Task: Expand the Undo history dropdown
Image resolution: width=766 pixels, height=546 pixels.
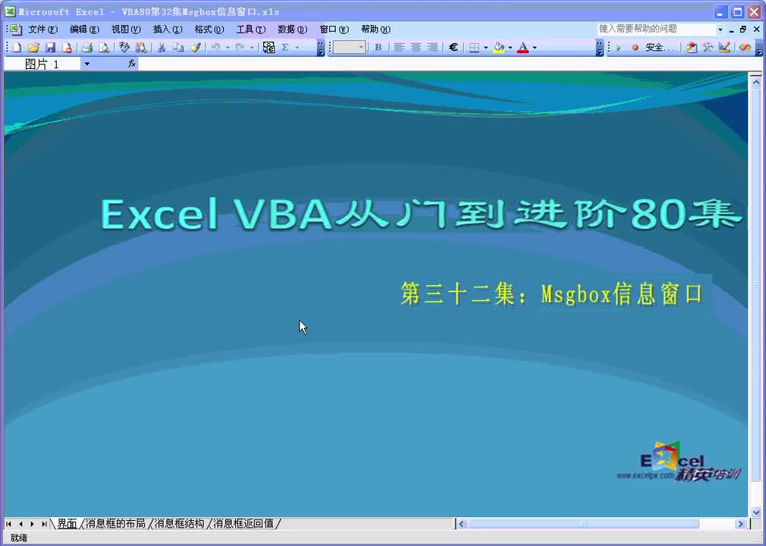Action: point(228,47)
